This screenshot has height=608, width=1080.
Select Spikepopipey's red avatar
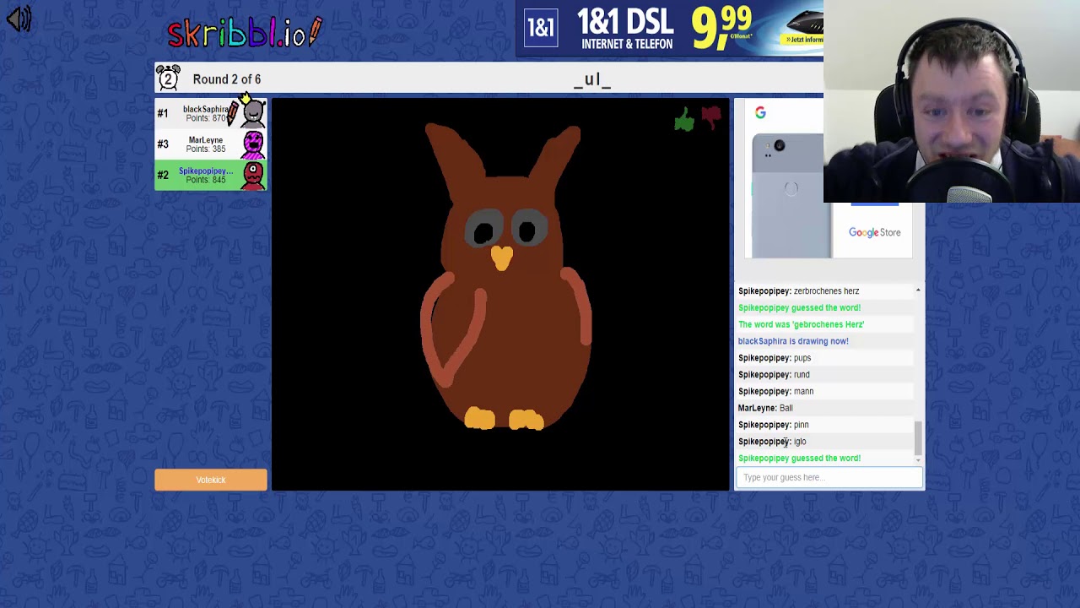[x=253, y=175]
